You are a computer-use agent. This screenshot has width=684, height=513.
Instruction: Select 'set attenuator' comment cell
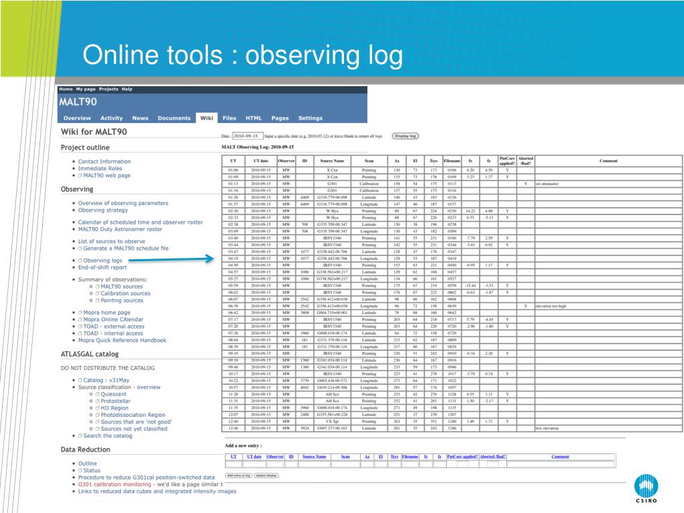click(608, 184)
